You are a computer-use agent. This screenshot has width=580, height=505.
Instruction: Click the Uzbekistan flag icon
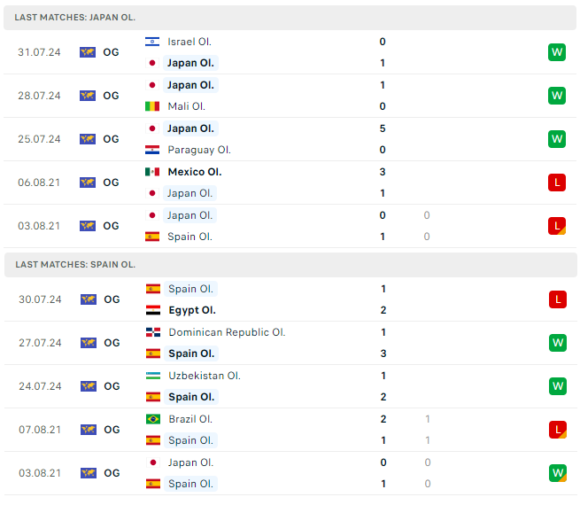(x=152, y=376)
